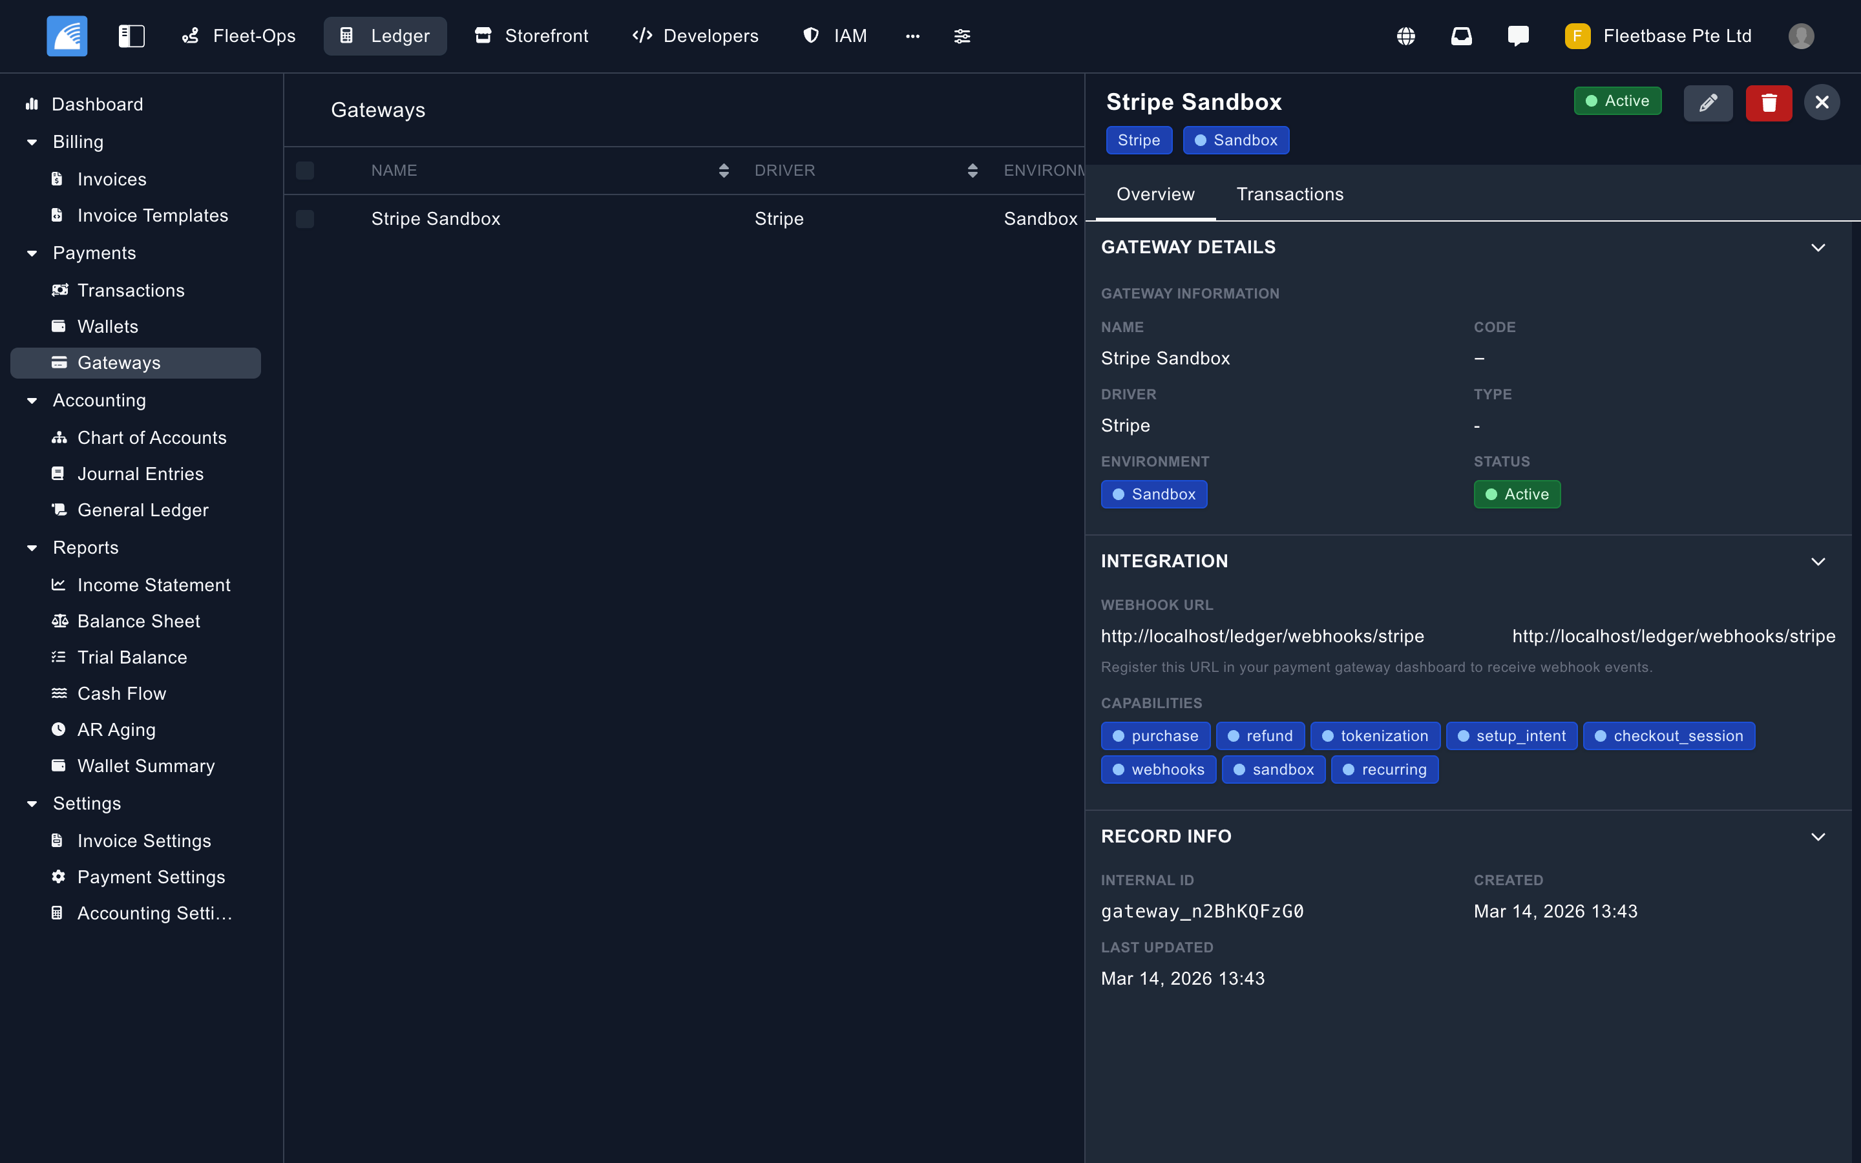
Task: Click the Fleetbase logo icon
Action: point(67,36)
